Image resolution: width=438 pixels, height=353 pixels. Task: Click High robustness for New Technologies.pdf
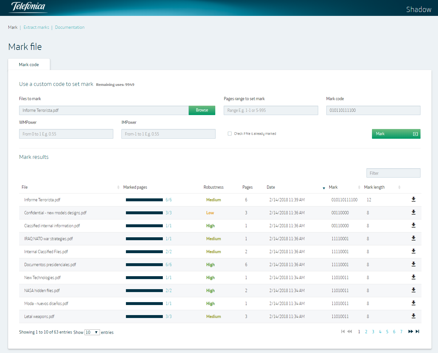tap(210, 277)
